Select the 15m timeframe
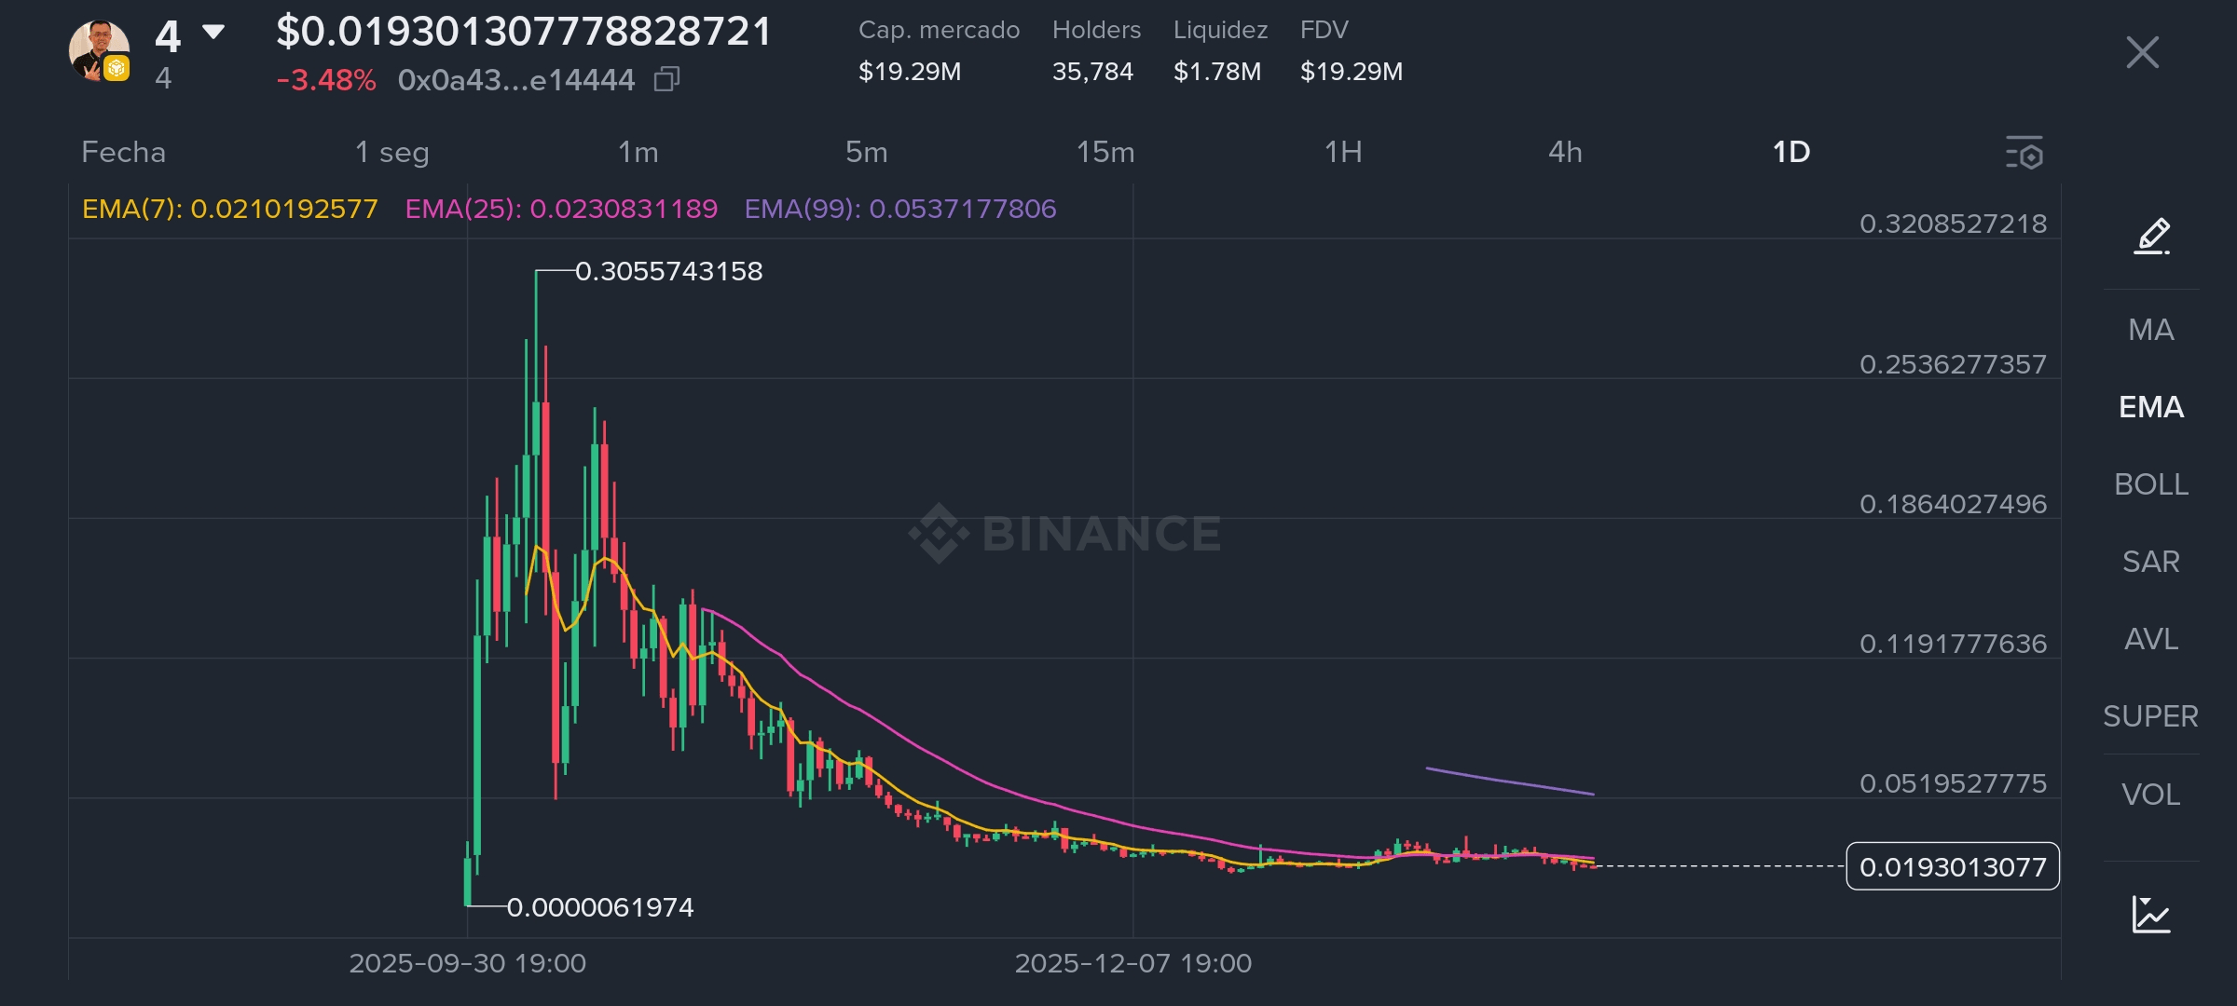The width and height of the screenshot is (2237, 1006). (x=1105, y=152)
